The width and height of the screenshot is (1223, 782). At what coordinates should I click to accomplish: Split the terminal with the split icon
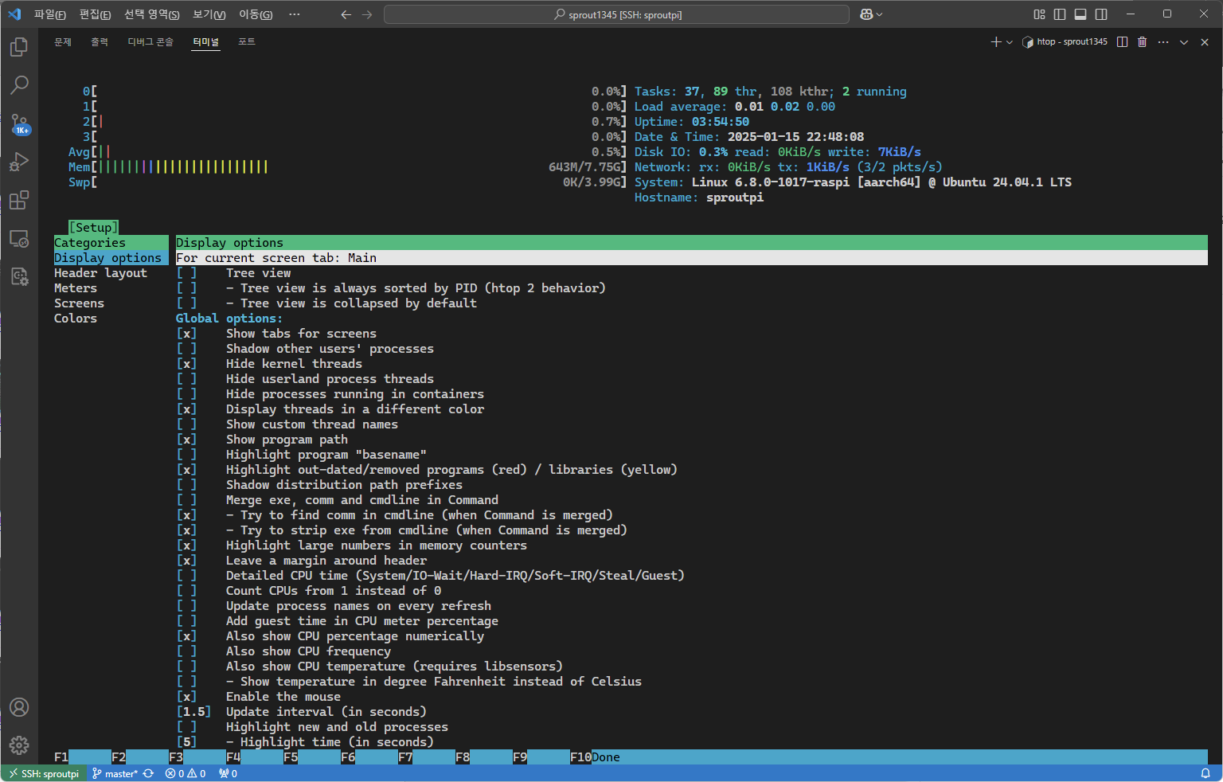point(1122,42)
